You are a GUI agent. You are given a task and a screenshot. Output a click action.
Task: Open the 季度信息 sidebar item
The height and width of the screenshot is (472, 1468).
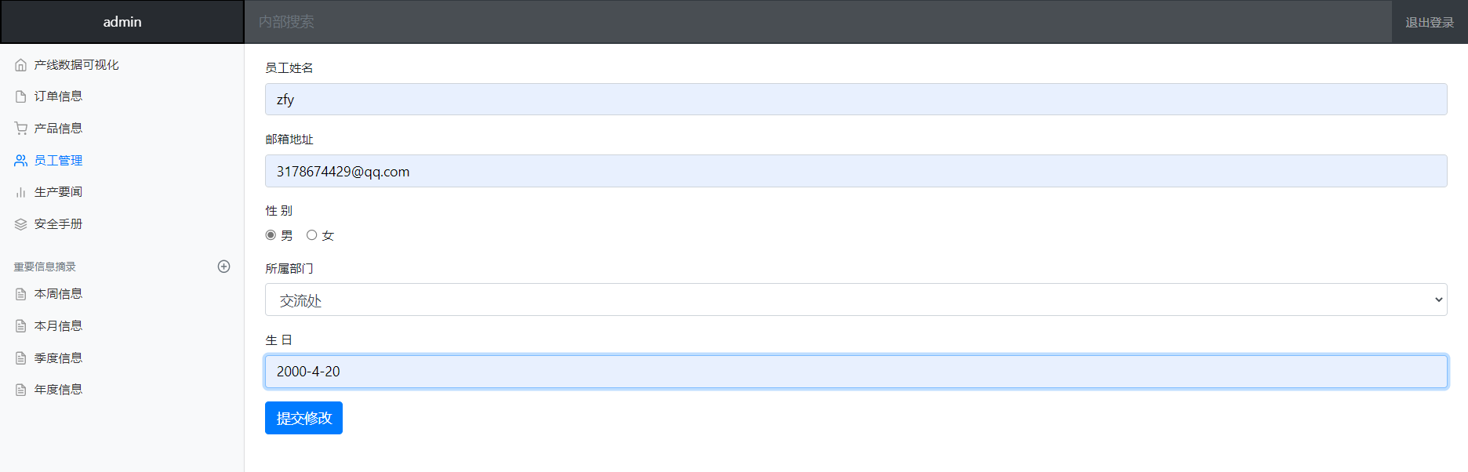[x=58, y=358]
